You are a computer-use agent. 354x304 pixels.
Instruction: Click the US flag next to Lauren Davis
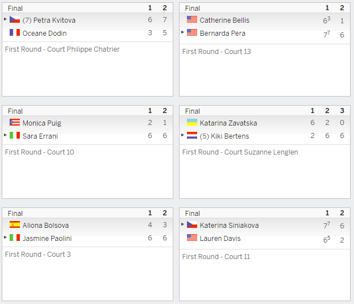tap(192, 238)
